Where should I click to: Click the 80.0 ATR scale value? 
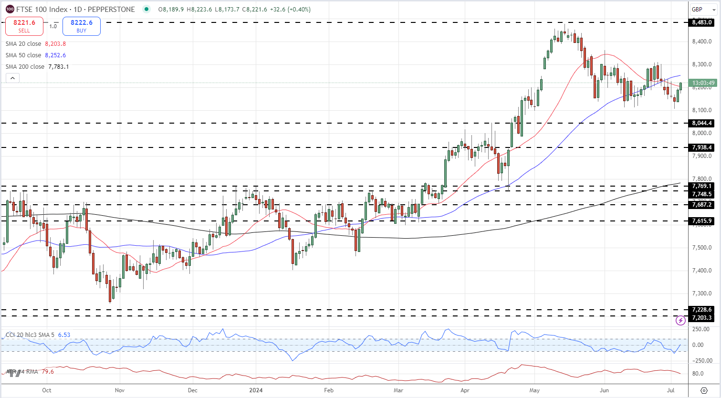[698, 374]
